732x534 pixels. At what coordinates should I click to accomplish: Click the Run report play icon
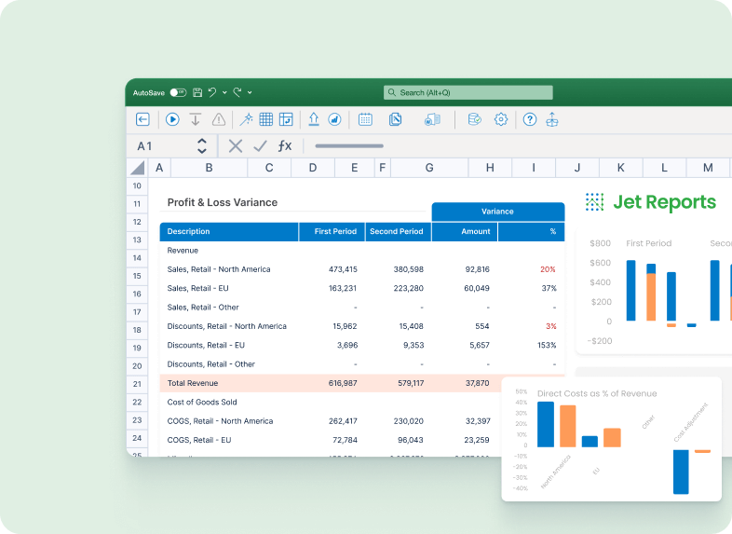point(172,119)
